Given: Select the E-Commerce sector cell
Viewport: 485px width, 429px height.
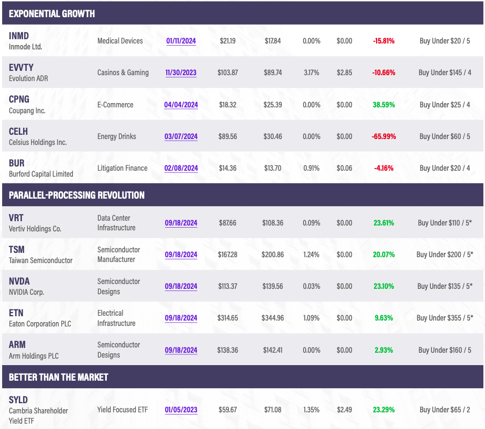Looking at the screenshot, I should [x=115, y=105].
